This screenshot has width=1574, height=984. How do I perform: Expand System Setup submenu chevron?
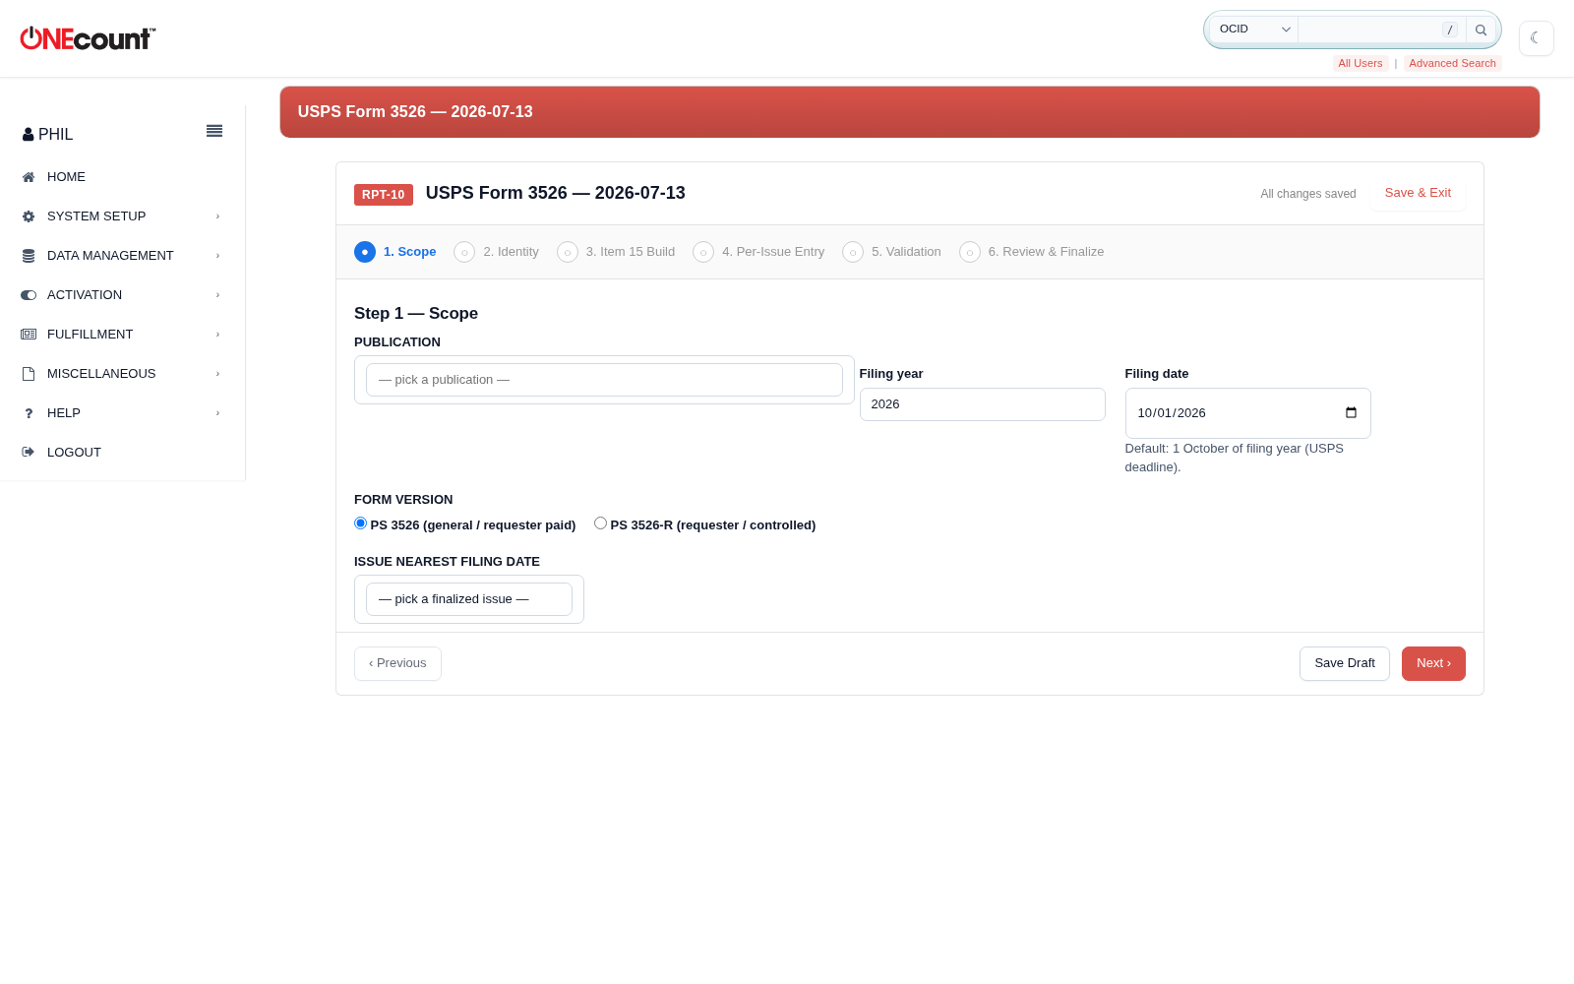pyautogui.click(x=217, y=216)
